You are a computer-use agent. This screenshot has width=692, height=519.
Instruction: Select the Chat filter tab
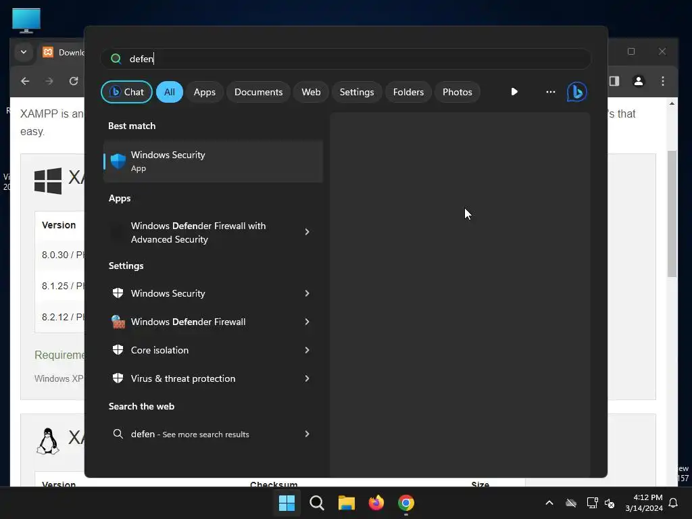click(126, 92)
